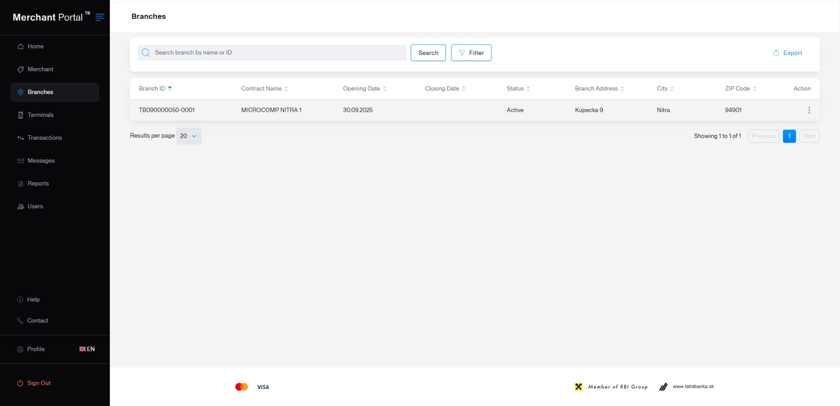Open the Filter options panel
The height and width of the screenshot is (406, 840).
[471, 53]
